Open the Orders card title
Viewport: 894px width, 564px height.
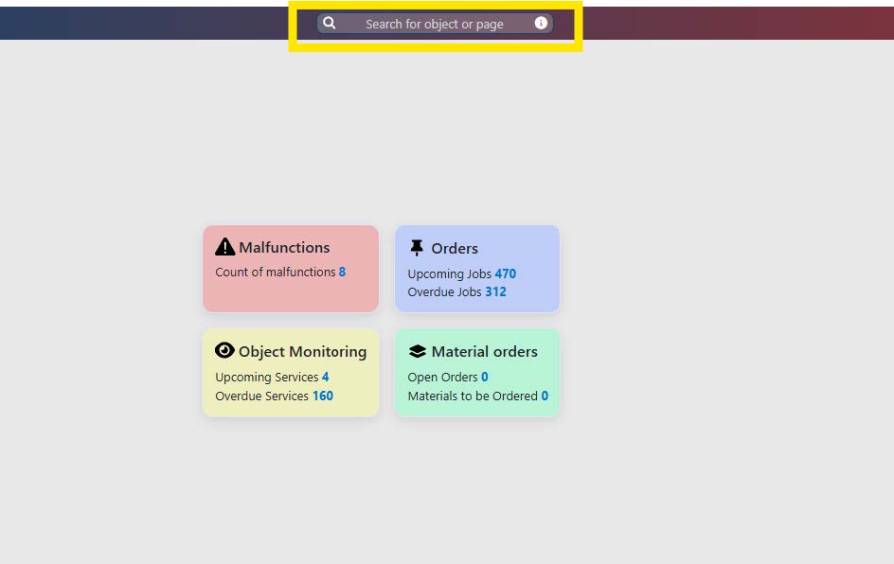(x=455, y=249)
